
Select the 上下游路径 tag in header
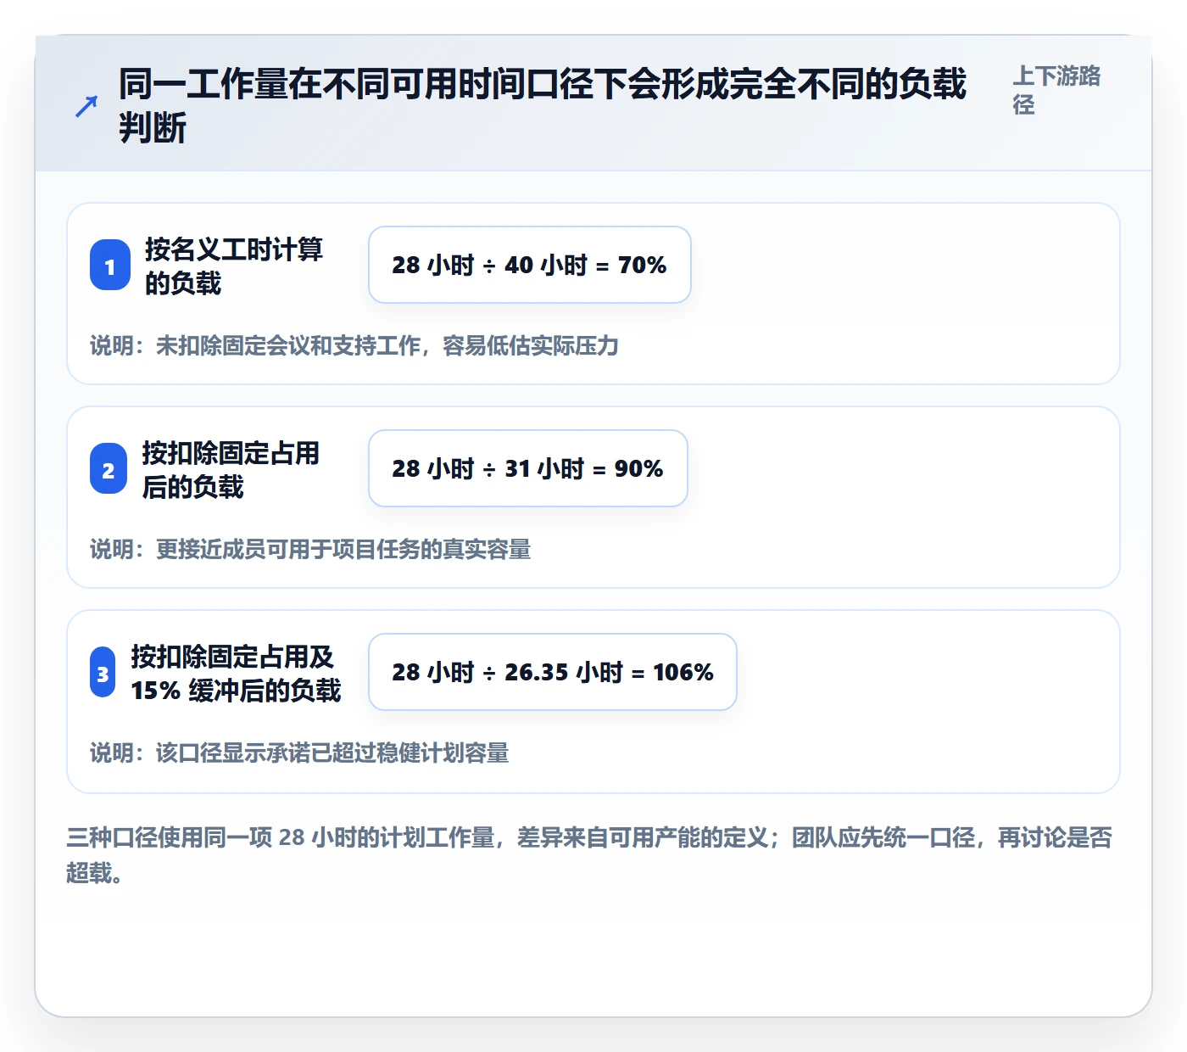click(x=1056, y=90)
